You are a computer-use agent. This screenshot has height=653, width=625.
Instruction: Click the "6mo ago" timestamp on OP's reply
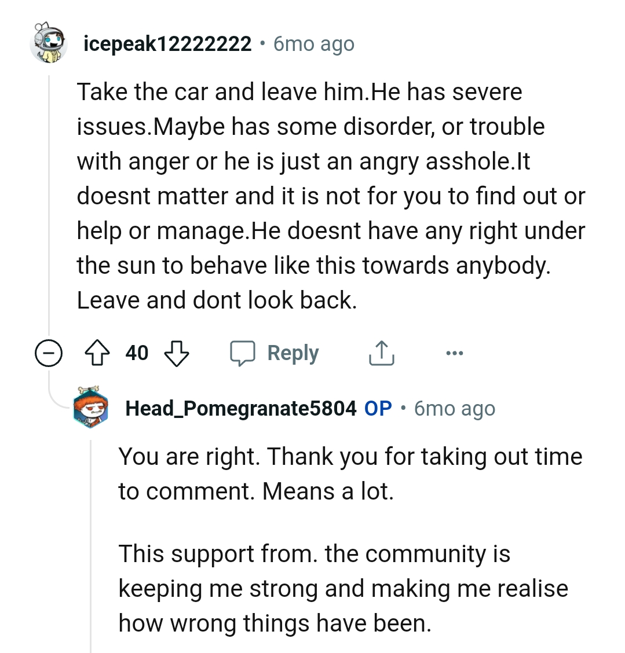click(x=455, y=409)
